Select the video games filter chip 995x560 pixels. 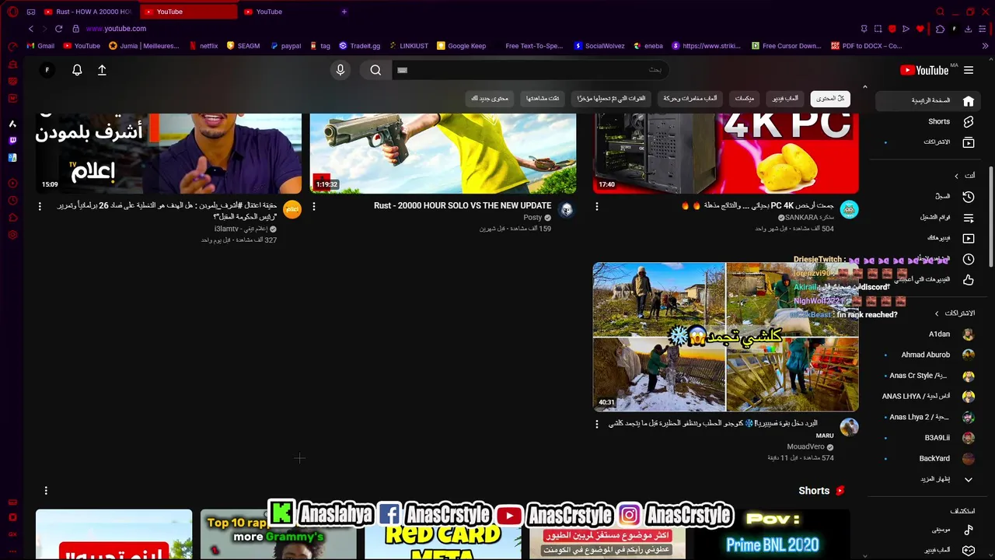click(x=785, y=99)
